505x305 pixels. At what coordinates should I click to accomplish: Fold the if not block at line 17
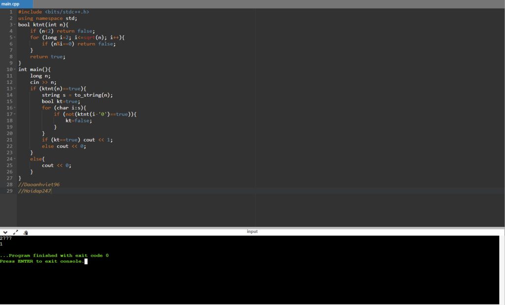pyautogui.click(x=15, y=114)
